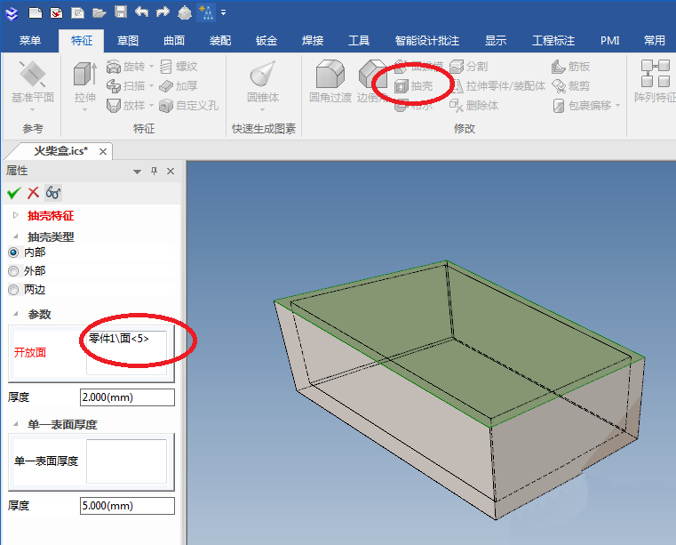Select the 基准平面 datum plane tool
This screenshot has width=676, height=545.
(x=32, y=85)
